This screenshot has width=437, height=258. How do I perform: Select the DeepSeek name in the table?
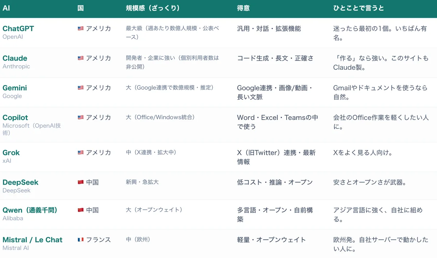[20, 182]
